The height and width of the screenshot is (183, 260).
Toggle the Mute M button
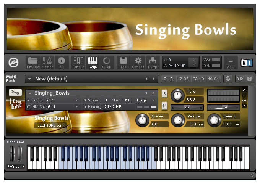[x=164, y=106]
